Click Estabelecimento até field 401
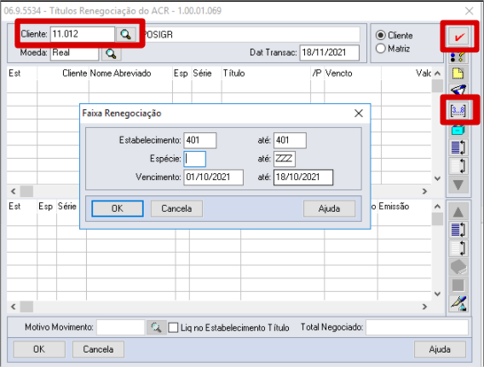484x367 pixels. (x=290, y=140)
